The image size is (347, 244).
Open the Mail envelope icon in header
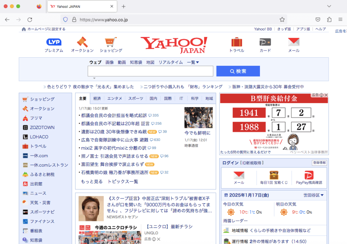click(294, 42)
